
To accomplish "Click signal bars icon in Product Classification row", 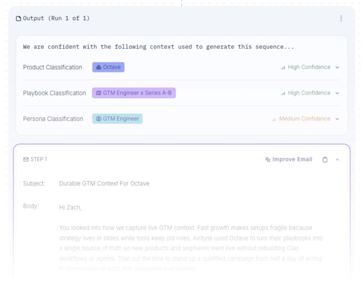I will [283, 68].
